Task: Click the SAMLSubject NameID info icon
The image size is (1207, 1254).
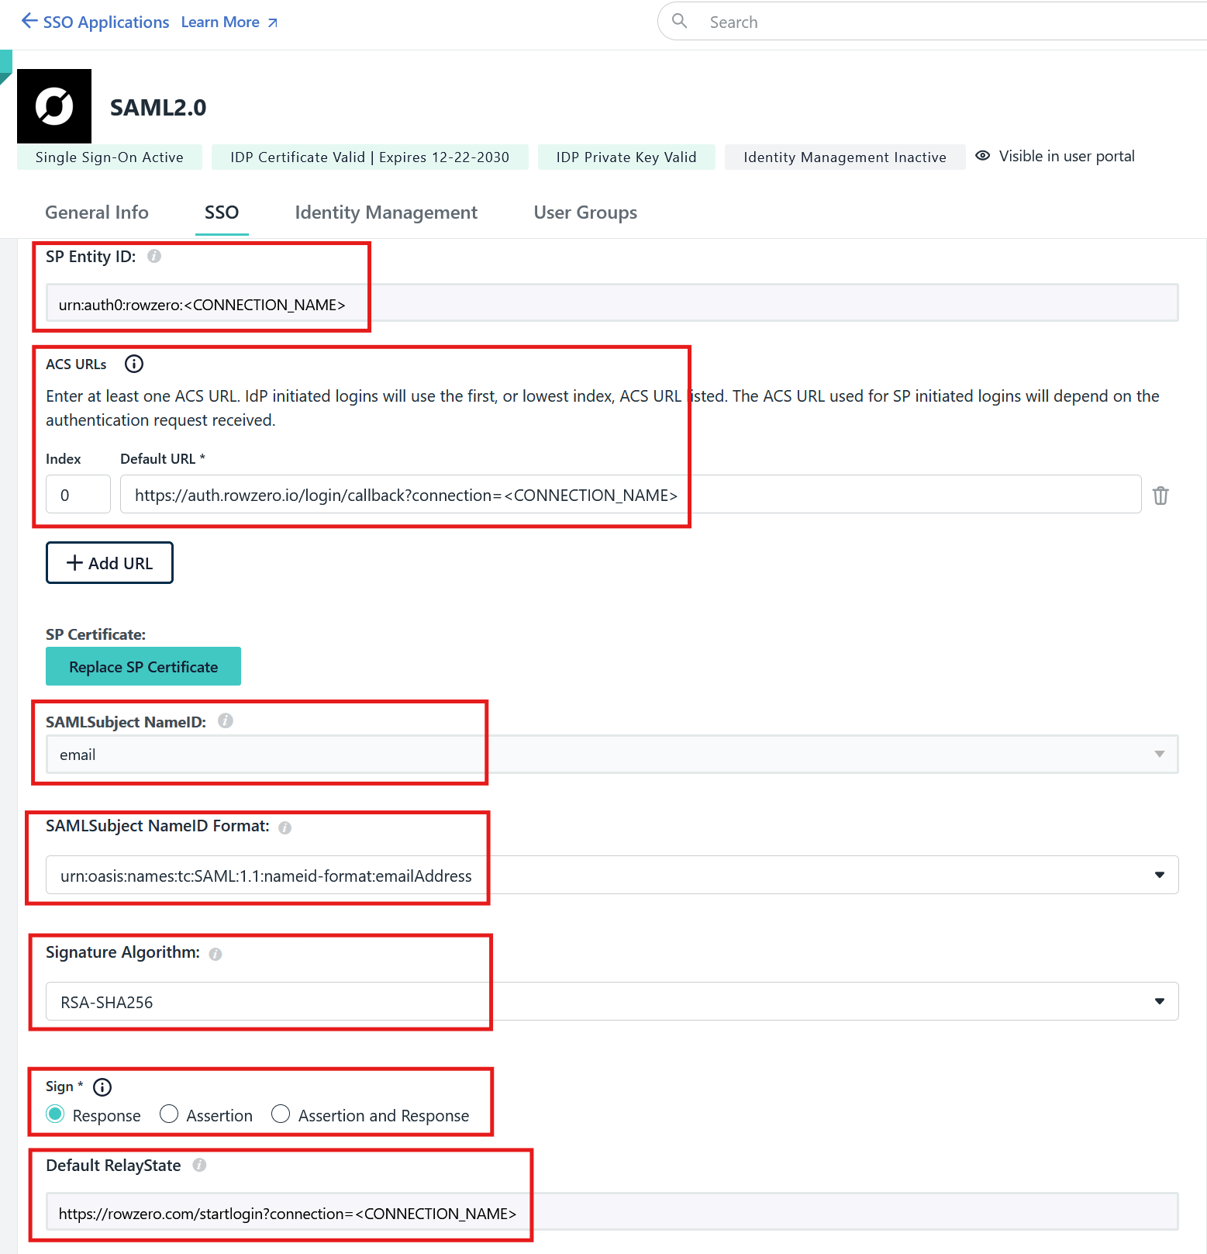Action: click(x=226, y=720)
